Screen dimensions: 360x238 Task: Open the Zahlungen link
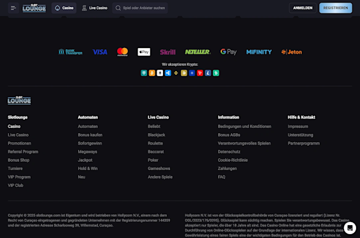coord(227,169)
